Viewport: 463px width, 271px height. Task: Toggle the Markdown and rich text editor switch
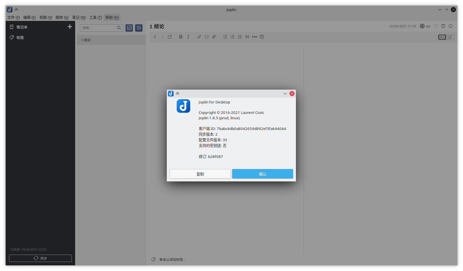(x=446, y=37)
